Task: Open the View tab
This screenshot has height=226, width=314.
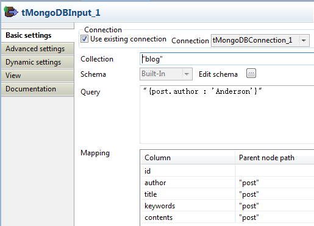Action: (x=38, y=76)
